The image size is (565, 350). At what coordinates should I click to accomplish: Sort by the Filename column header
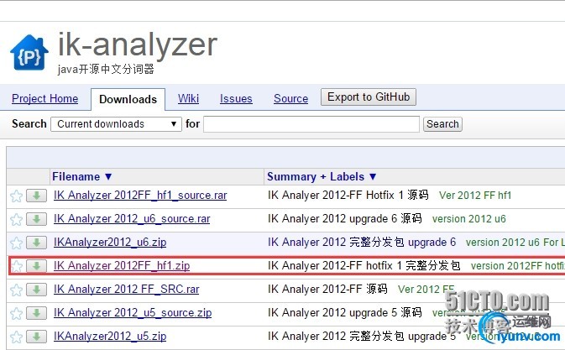tap(82, 176)
